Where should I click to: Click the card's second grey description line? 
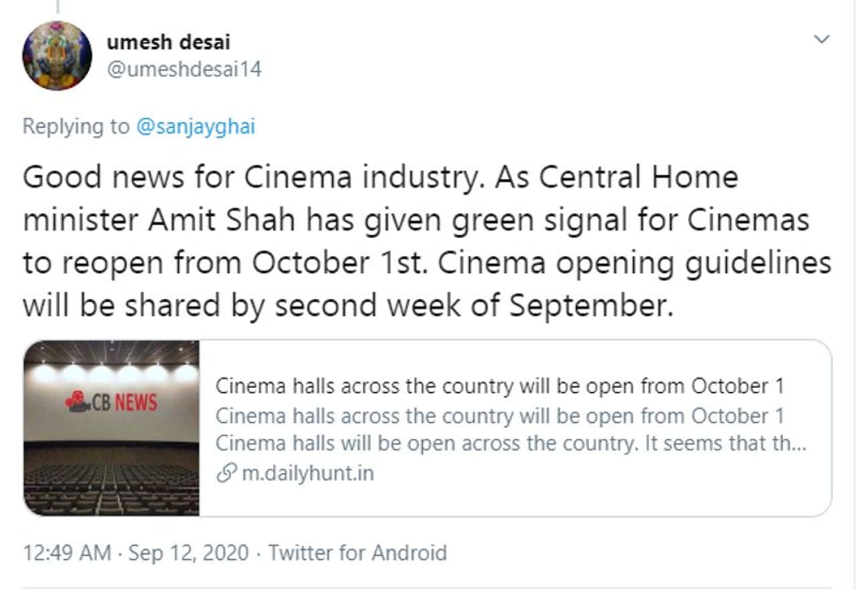coord(499,415)
